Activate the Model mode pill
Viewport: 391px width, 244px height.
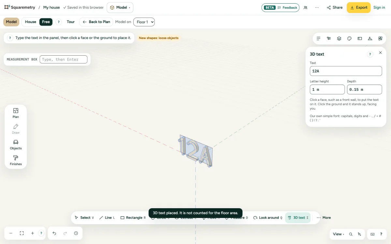coord(11,22)
